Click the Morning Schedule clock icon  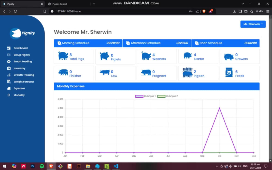pos(59,43)
